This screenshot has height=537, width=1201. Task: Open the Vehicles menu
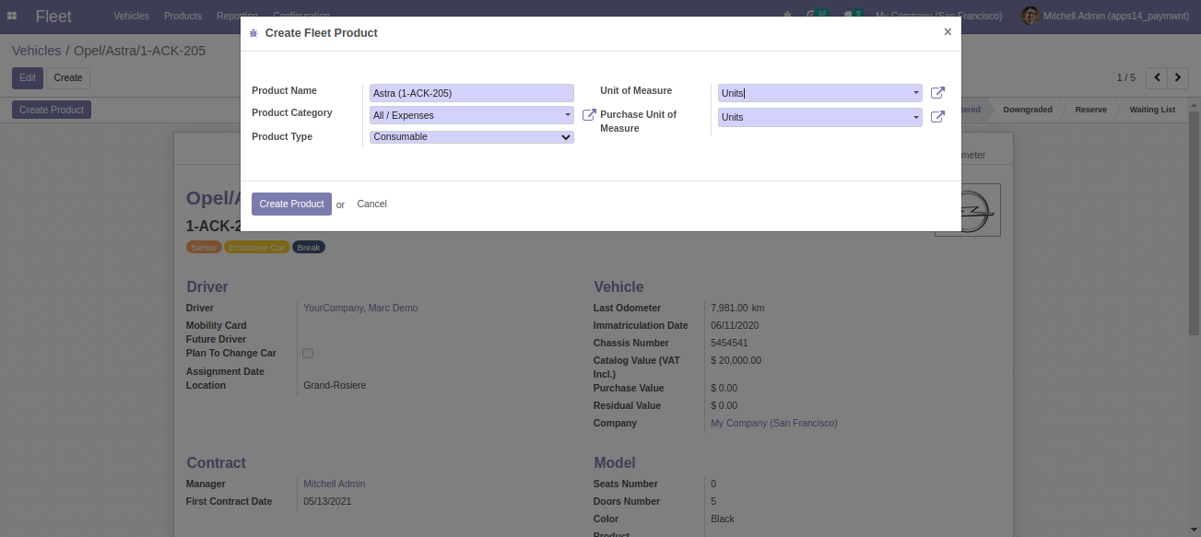pos(131,16)
